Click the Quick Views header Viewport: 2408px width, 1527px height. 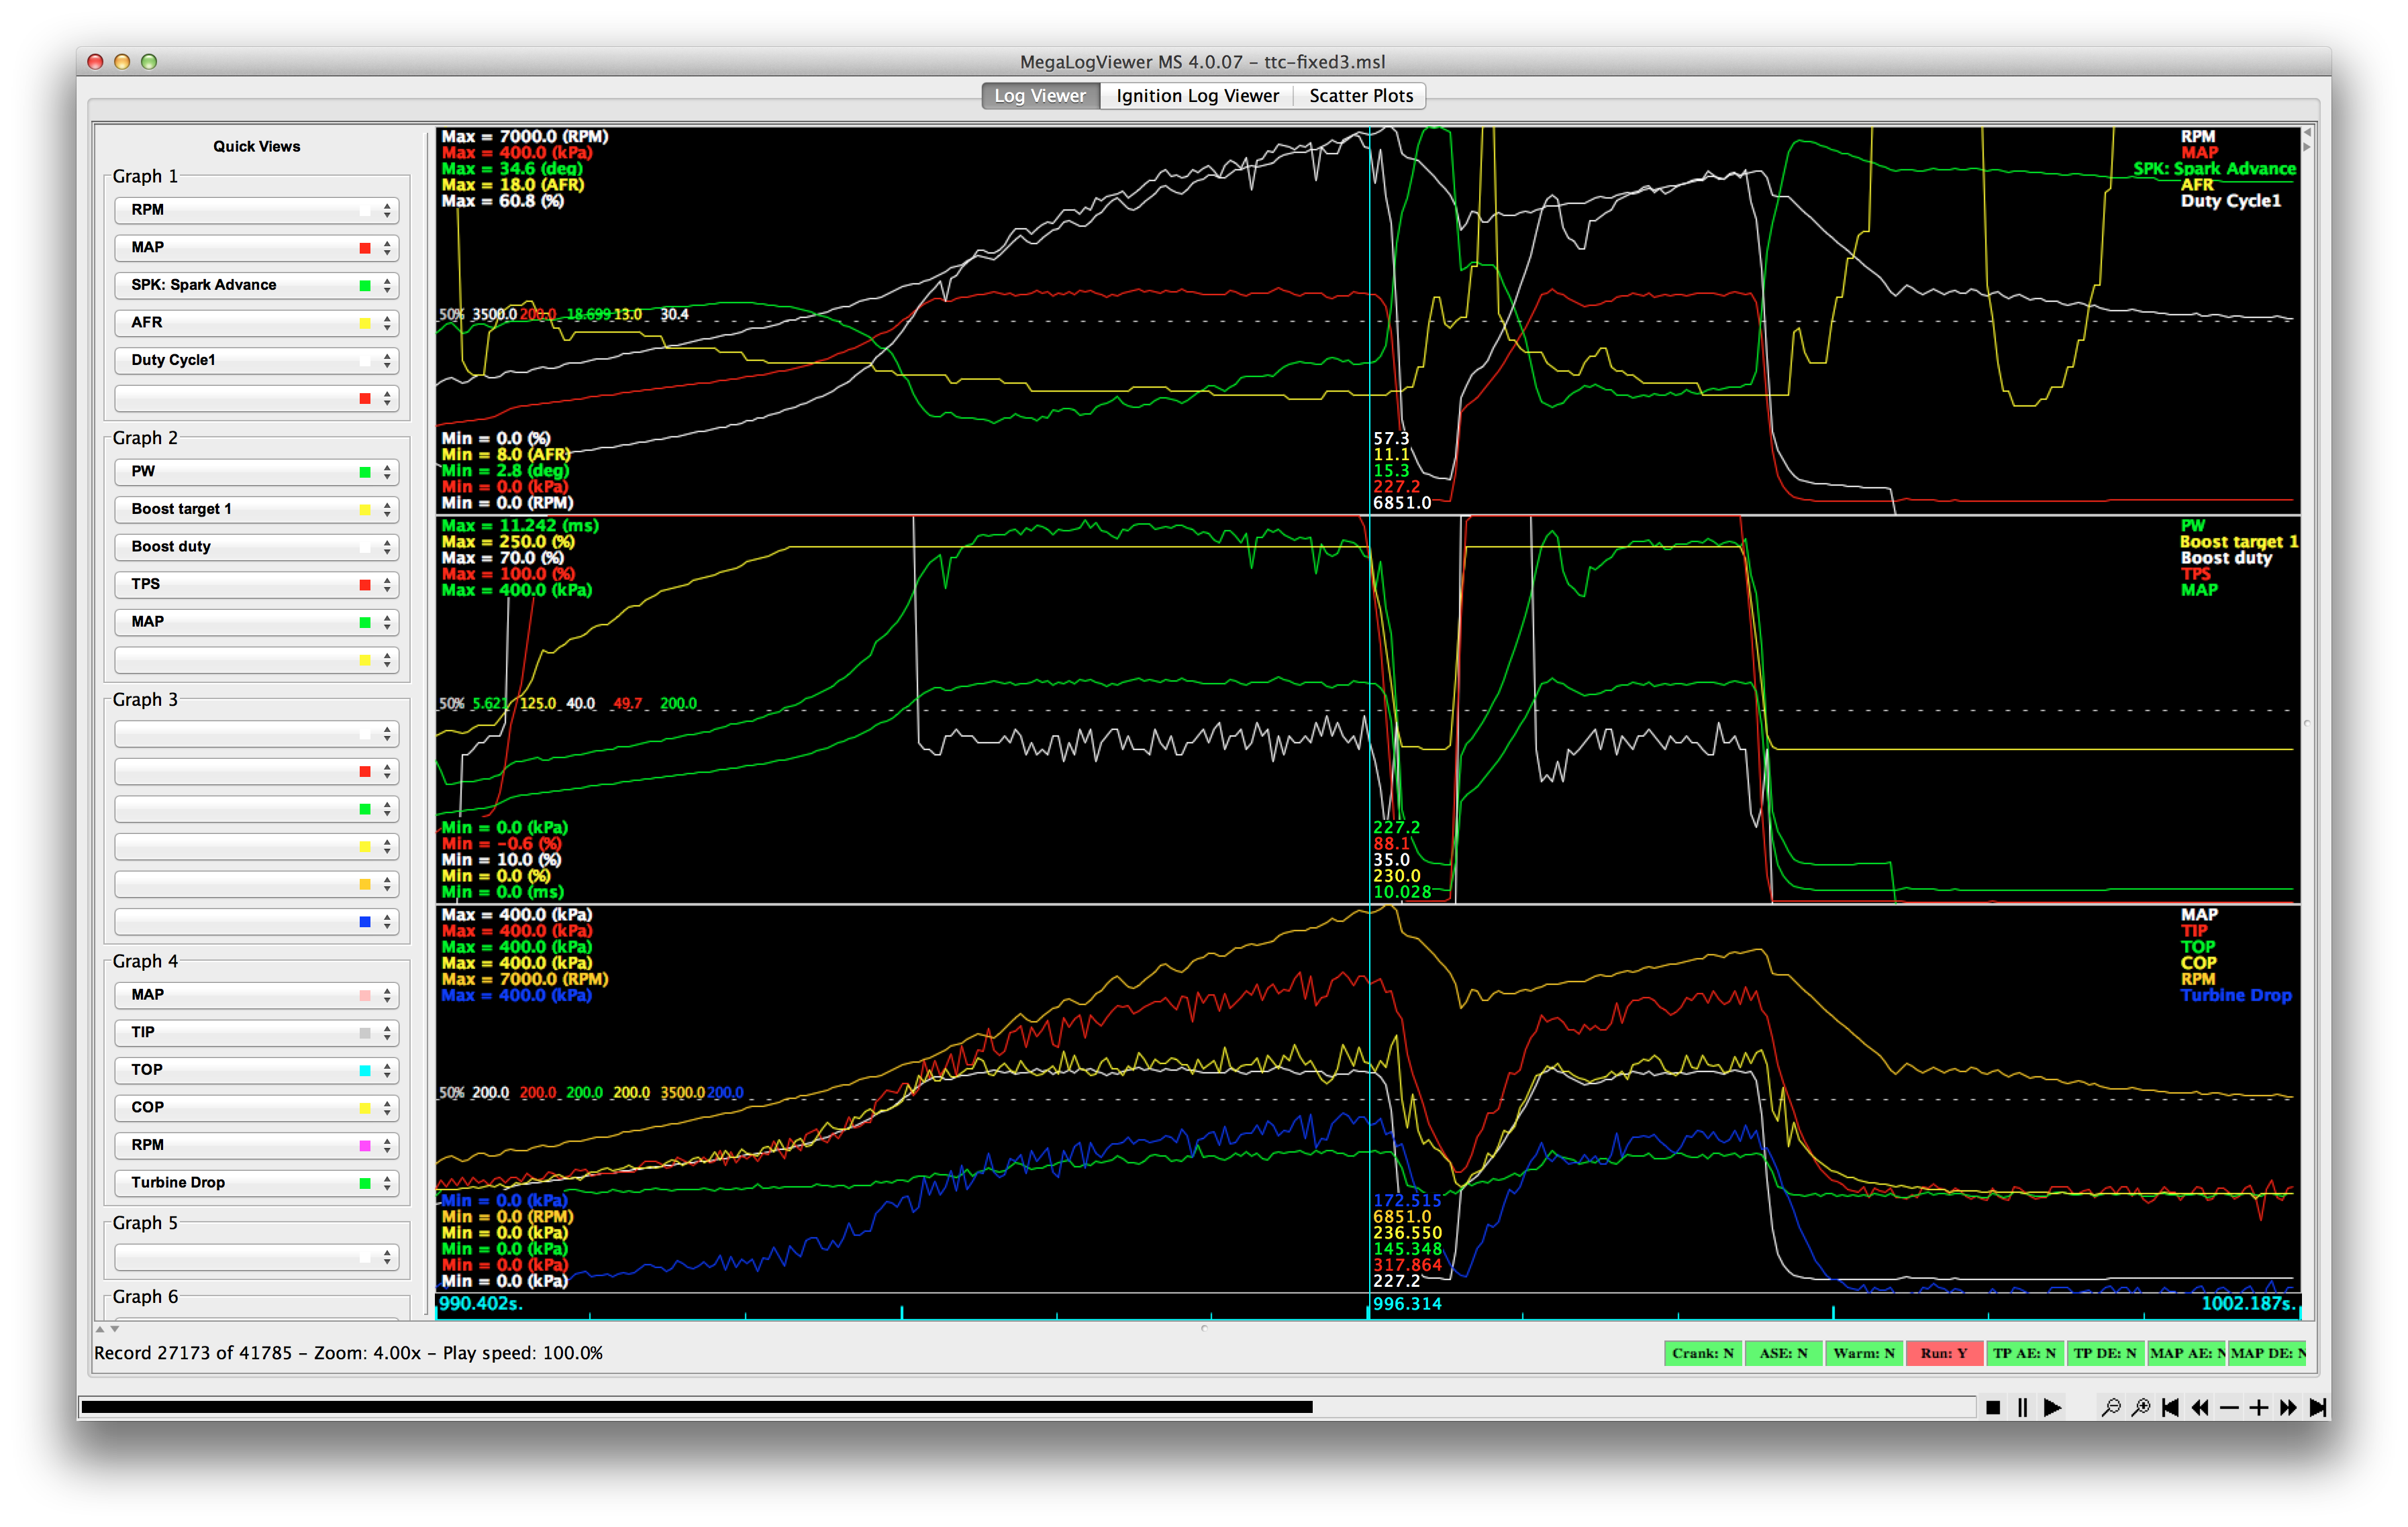[256, 146]
